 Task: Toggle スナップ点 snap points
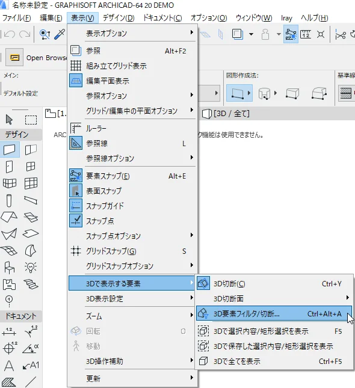132,221
